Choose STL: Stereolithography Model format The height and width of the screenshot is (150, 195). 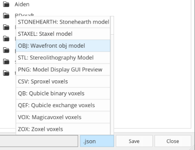63,57
